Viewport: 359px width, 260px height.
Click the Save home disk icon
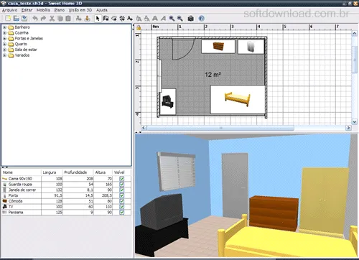(24, 19)
